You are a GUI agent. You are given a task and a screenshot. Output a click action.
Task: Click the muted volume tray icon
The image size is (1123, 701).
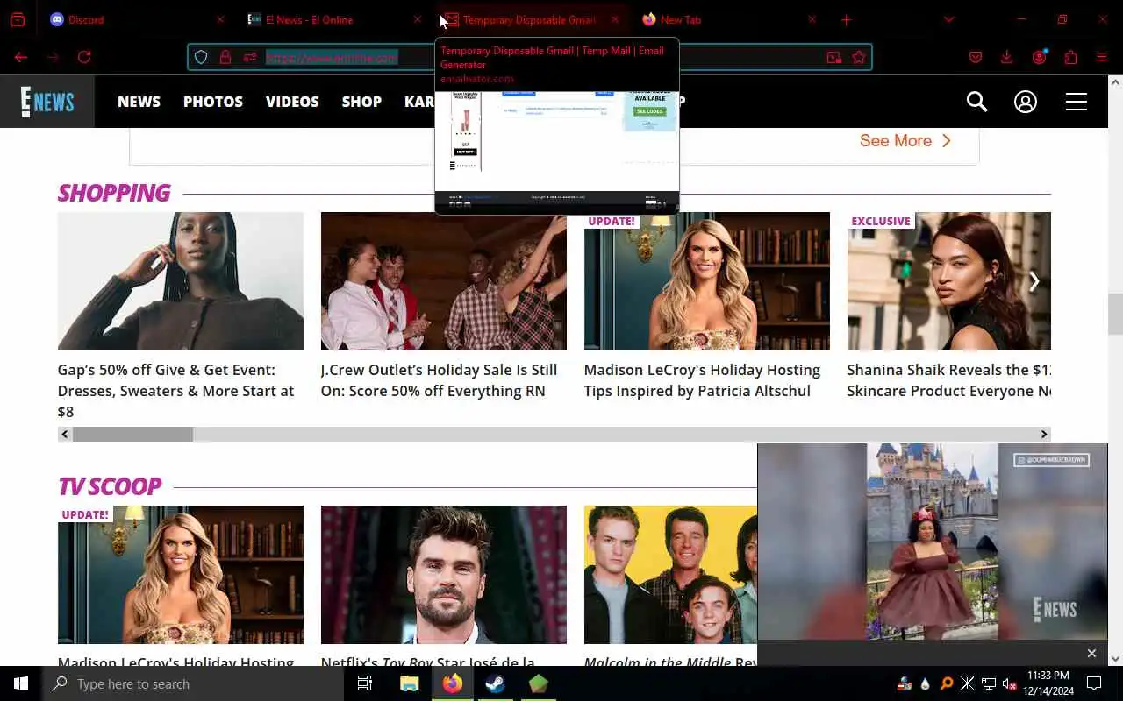(x=1010, y=683)
